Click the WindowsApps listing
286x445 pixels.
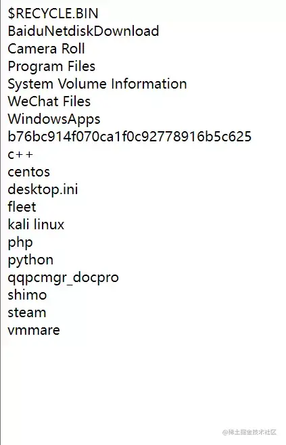[x=54, y=119]
